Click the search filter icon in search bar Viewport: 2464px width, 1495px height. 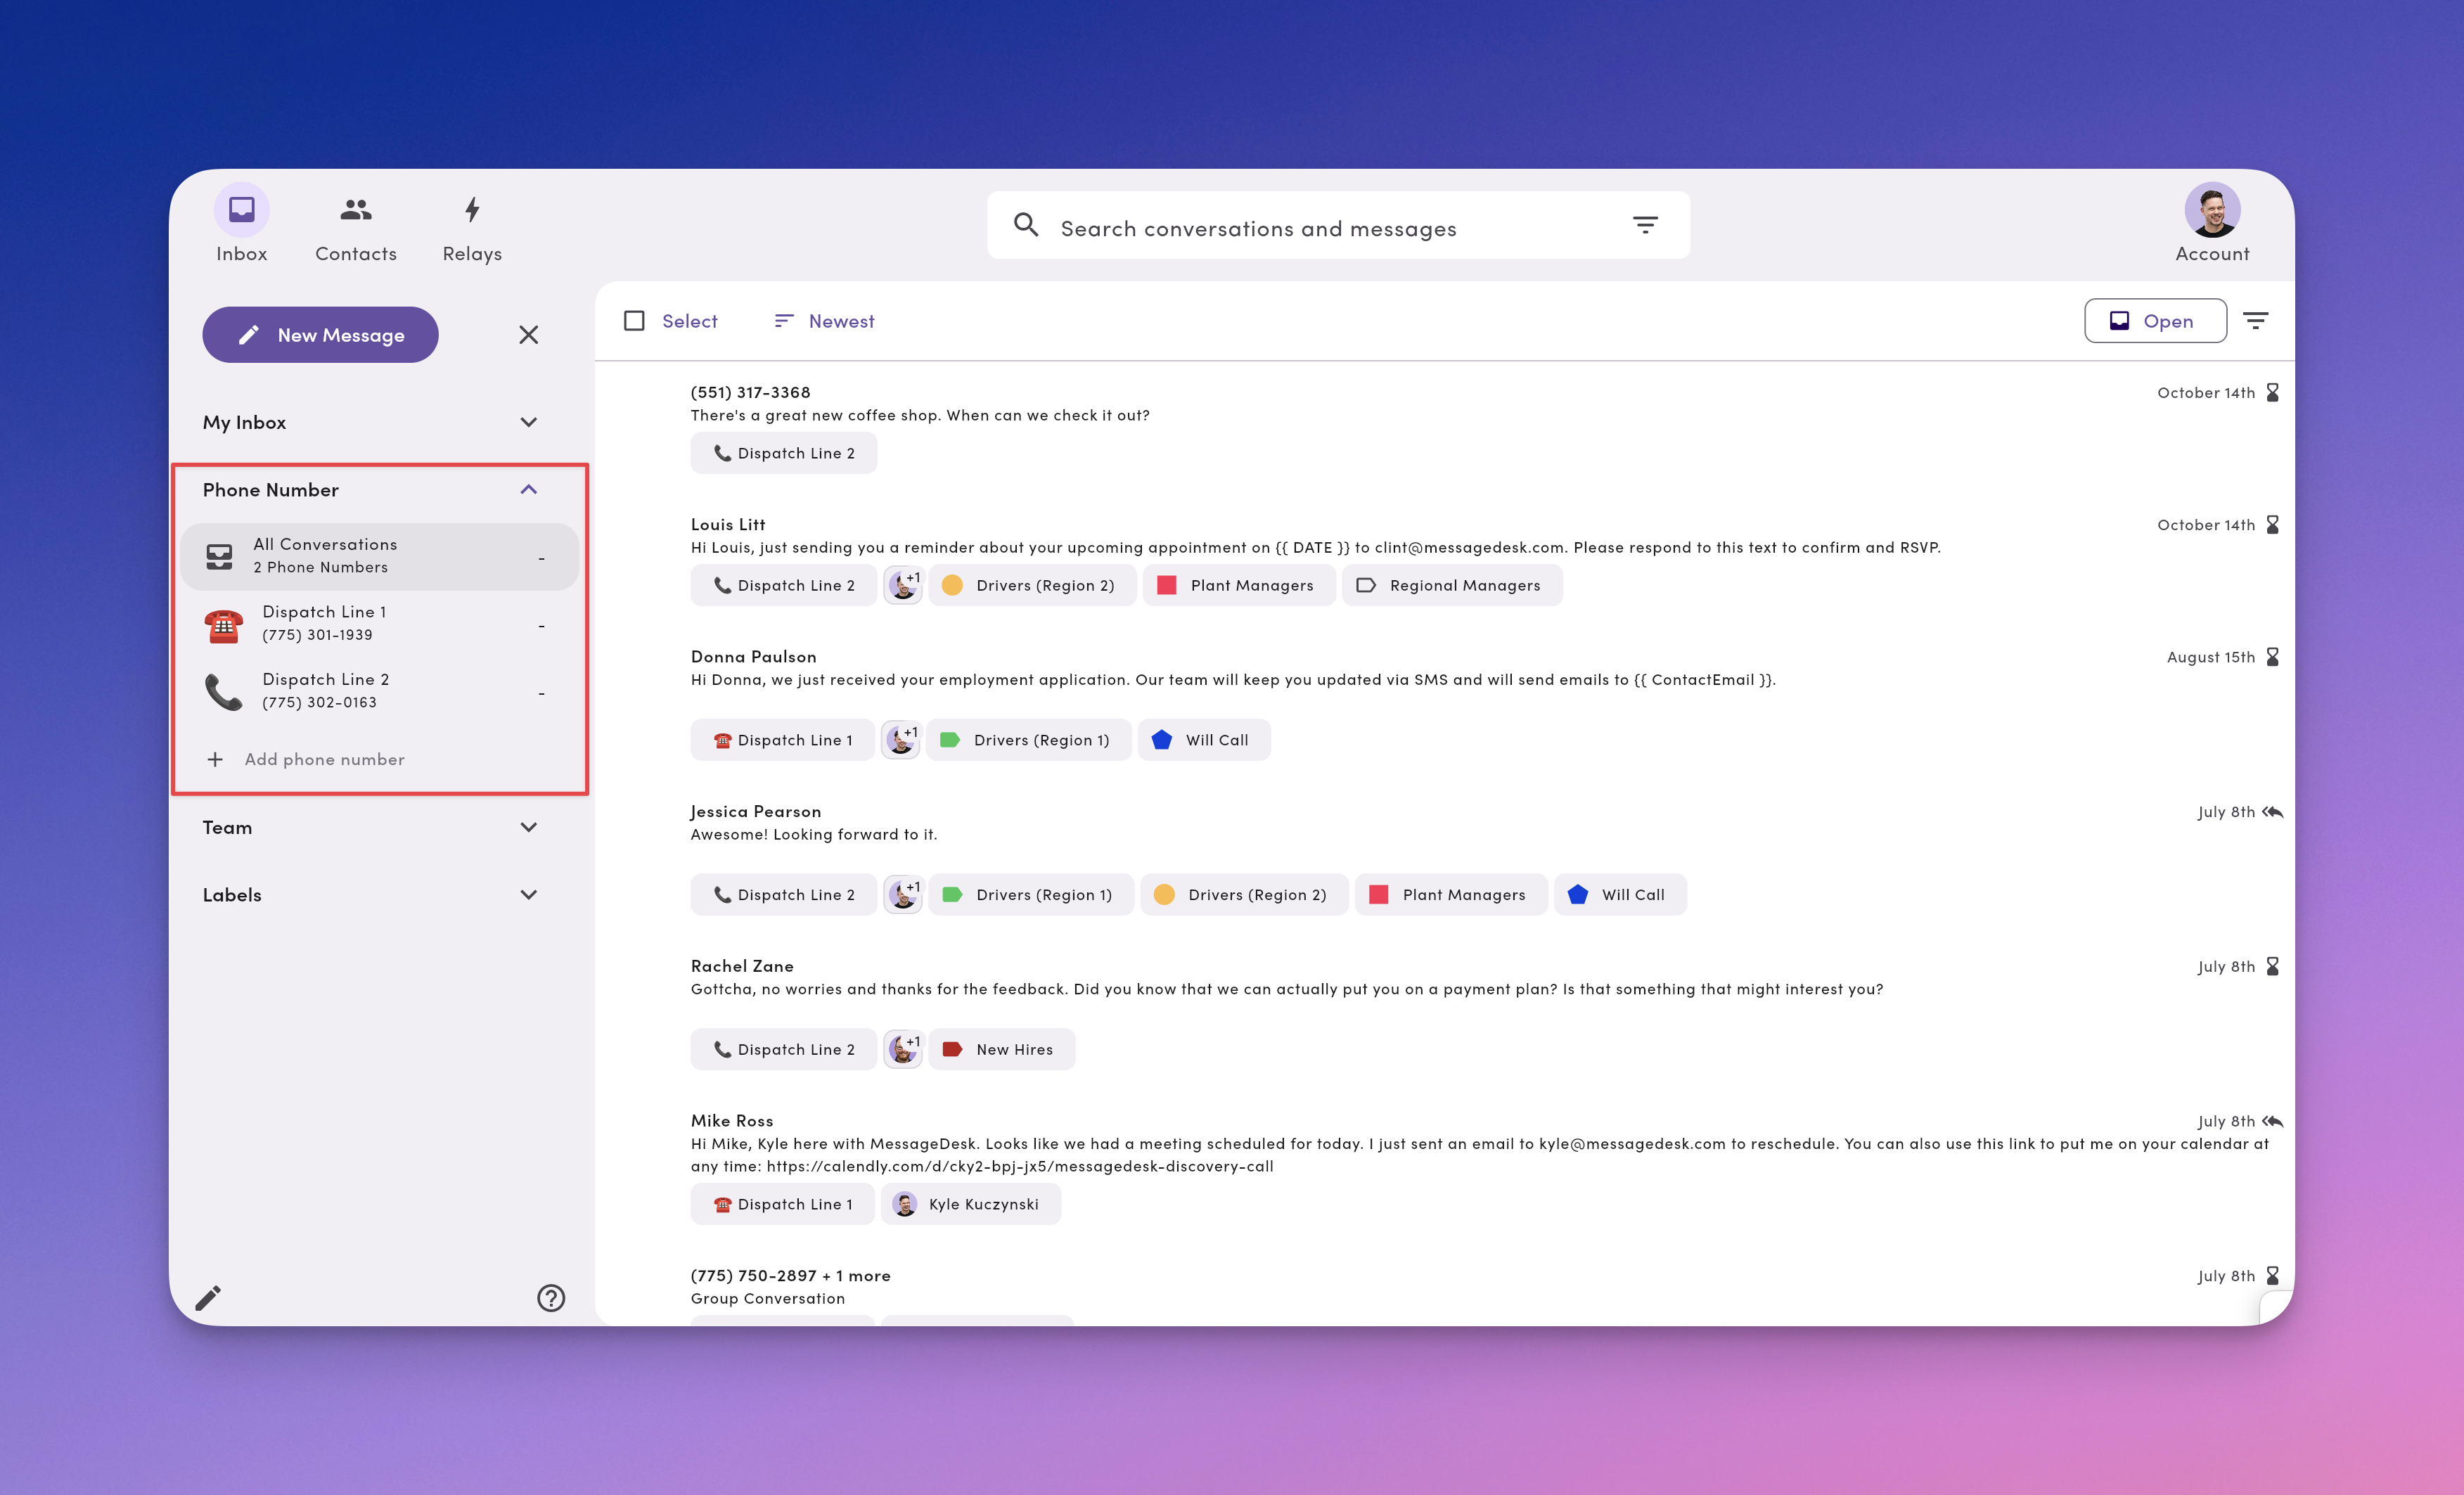coord(1645,225)
